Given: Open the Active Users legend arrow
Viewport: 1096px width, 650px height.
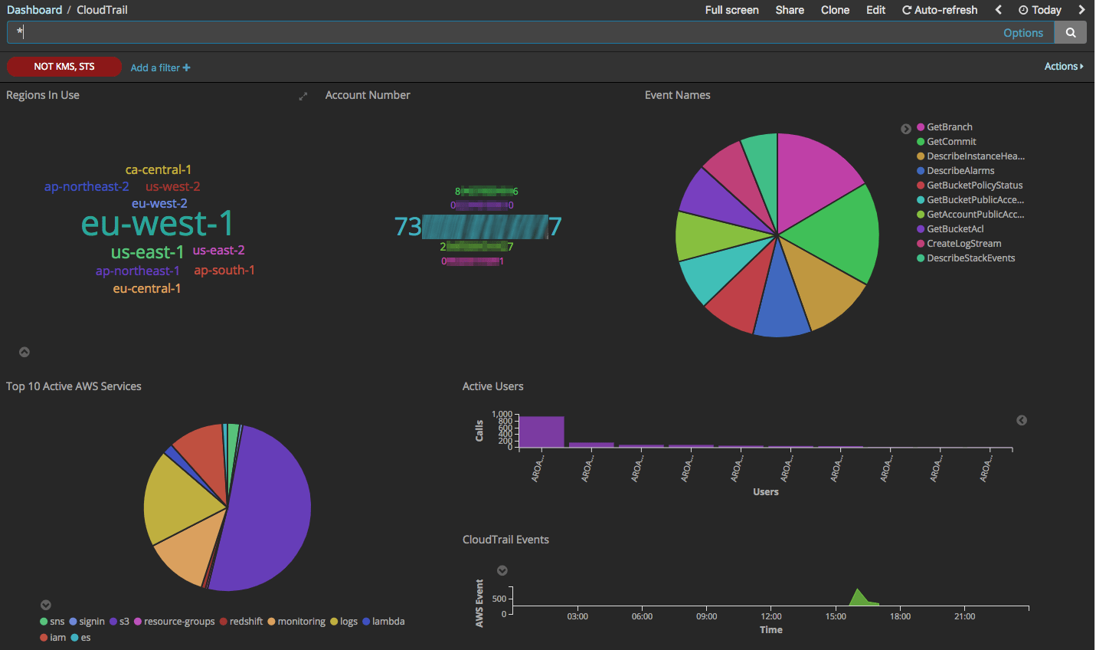Looking at the screenshot, I should [1021, 420].
